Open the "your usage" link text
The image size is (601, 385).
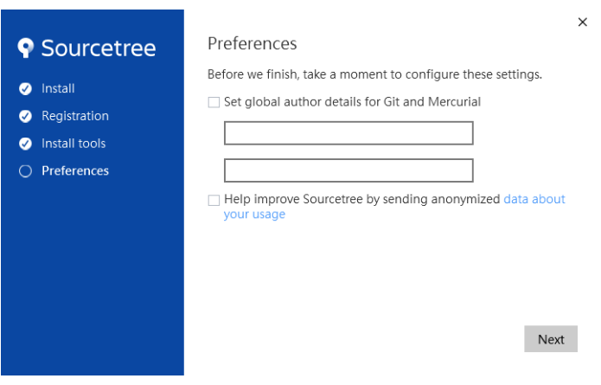tap(254, 215)
